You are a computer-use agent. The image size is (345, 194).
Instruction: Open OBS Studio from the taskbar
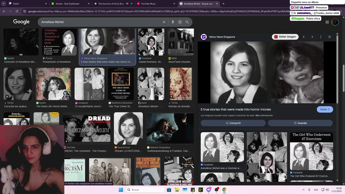[x=216, y=190]
